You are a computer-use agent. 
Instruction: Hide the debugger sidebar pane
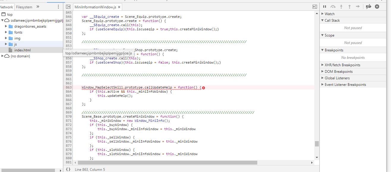click(x=315, y=7)
